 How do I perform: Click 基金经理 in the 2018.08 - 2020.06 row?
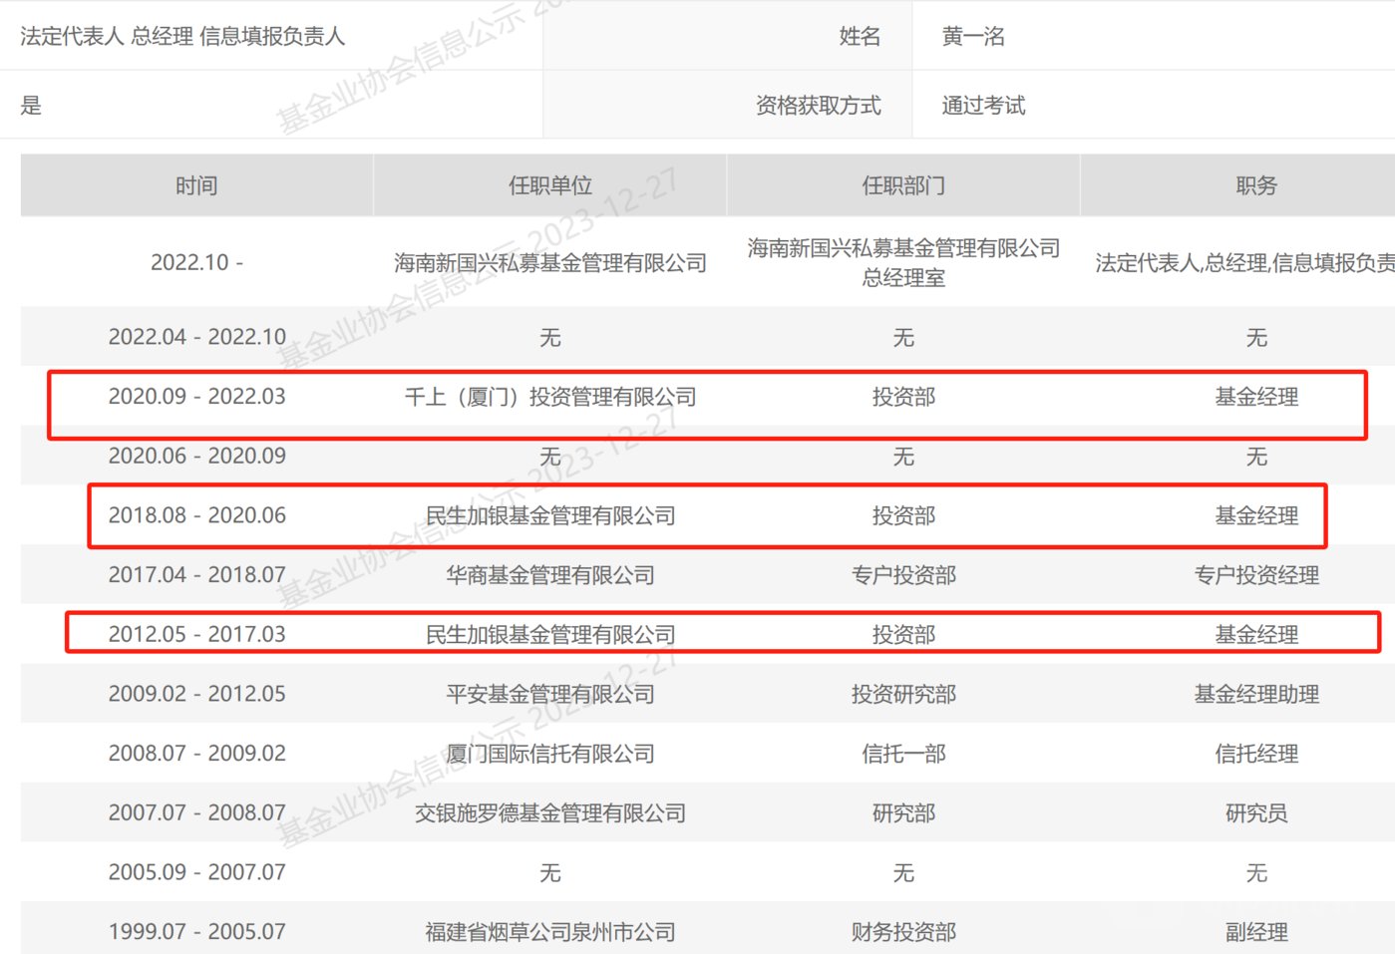1256,515
